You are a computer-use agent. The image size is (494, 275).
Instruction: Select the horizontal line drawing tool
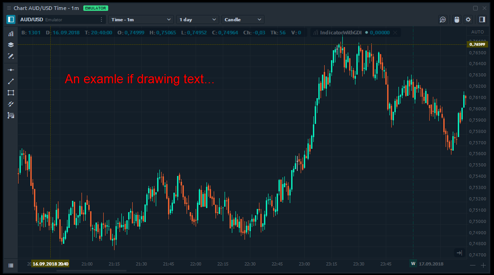pos(11,70)
